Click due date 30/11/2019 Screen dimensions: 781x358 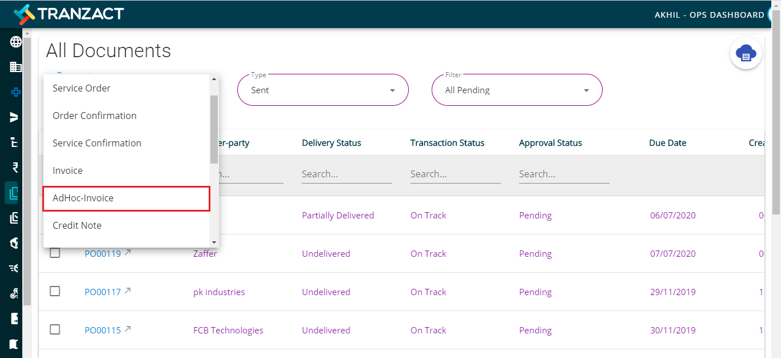(673, 330)
